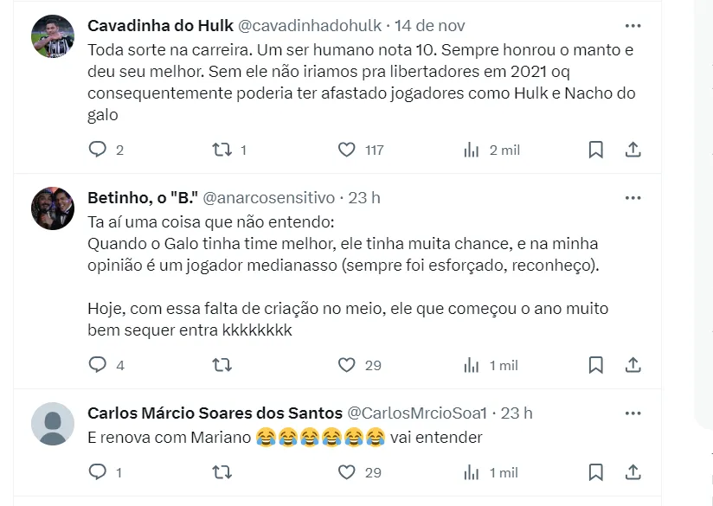Screen dimensions: 713x506
Task: Open more options on Cavadinha do Hulk's tweet
Action: 633,25
